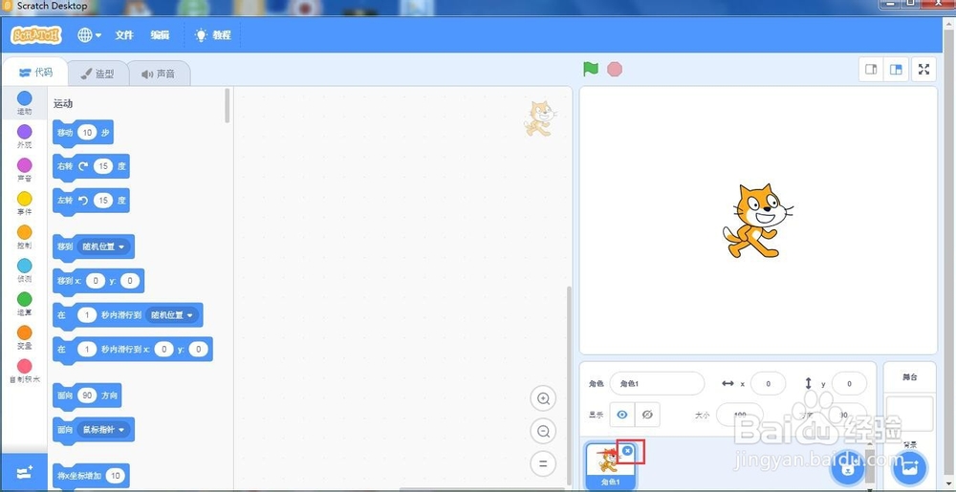This screenshot has width=956, height=492.
Task: Click the block palette scrollbar
Action: 228,106
